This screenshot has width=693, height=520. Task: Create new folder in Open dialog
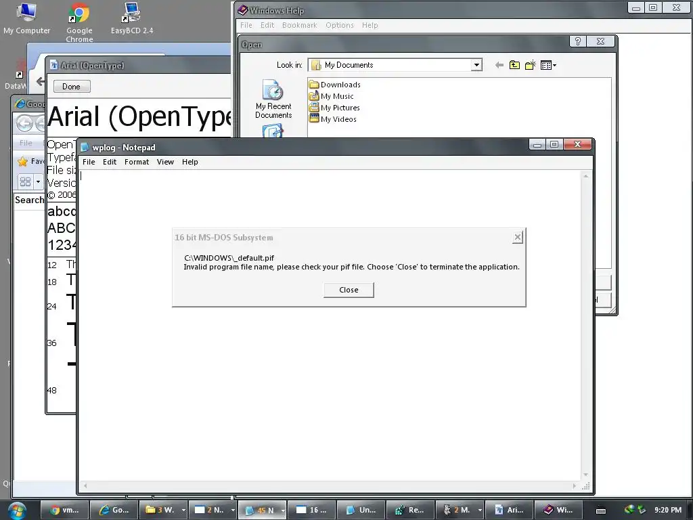(x=531, y=66)
